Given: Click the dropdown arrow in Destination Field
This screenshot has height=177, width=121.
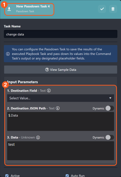Looking at the screenshot, I should tap(110, 98).
